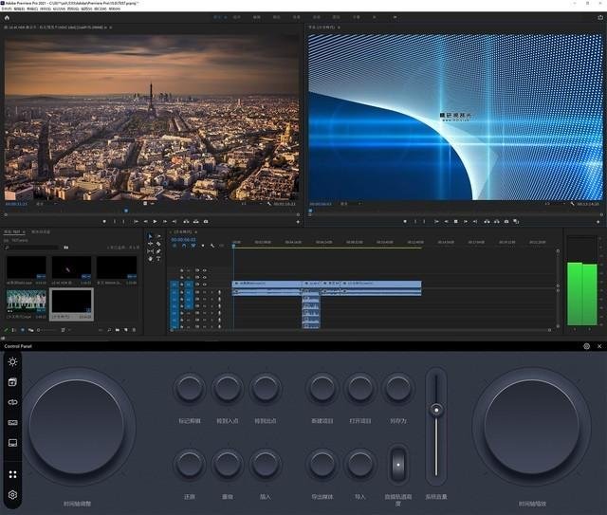This screenshot has width=607, height=515.
Task: Select the four-dot grid icon in the sidebar
Action: click(x=12, y=474)
